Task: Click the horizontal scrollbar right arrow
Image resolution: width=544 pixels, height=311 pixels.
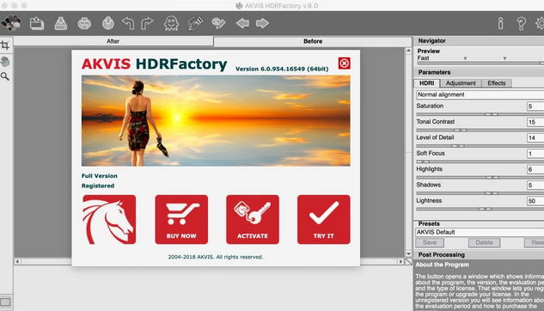Action: pyautogui.click(x=401, y=261)
